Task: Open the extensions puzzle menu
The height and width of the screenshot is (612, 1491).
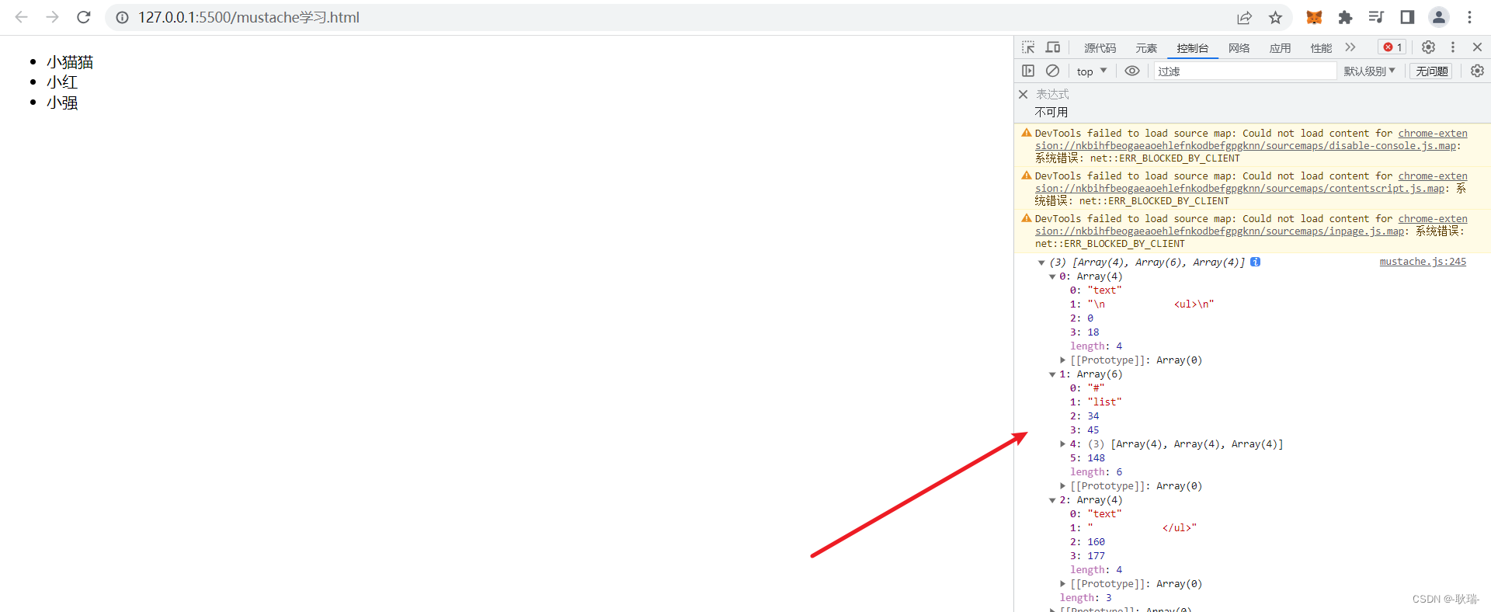Action: tap(1345, 17)
